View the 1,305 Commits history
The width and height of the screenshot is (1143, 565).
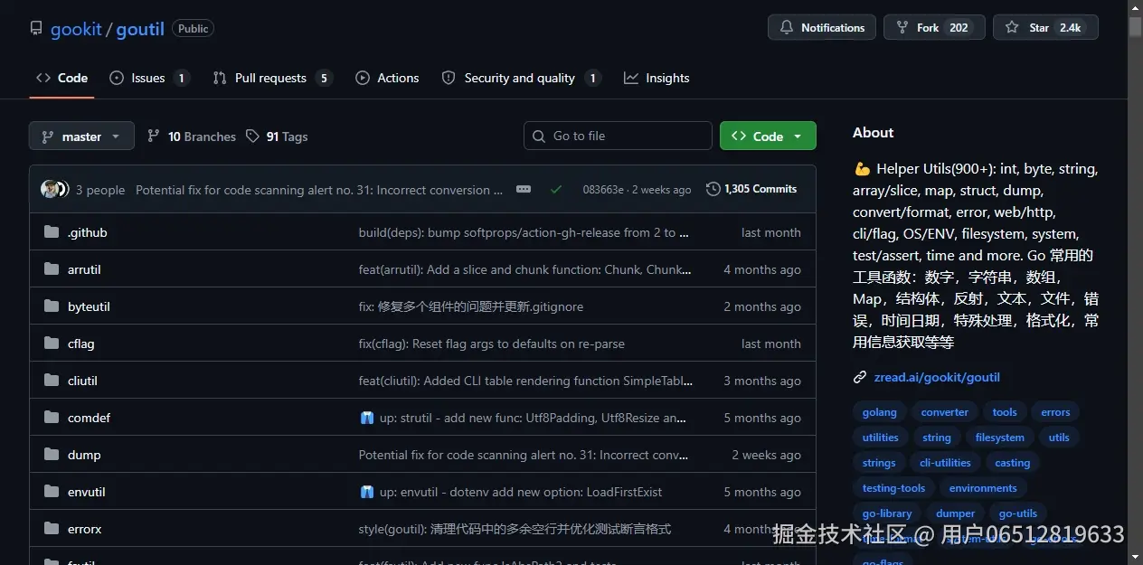click(x=751, y=189)
